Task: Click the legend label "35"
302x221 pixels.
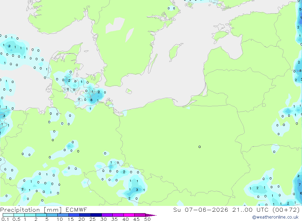Action: coord(114,219)
